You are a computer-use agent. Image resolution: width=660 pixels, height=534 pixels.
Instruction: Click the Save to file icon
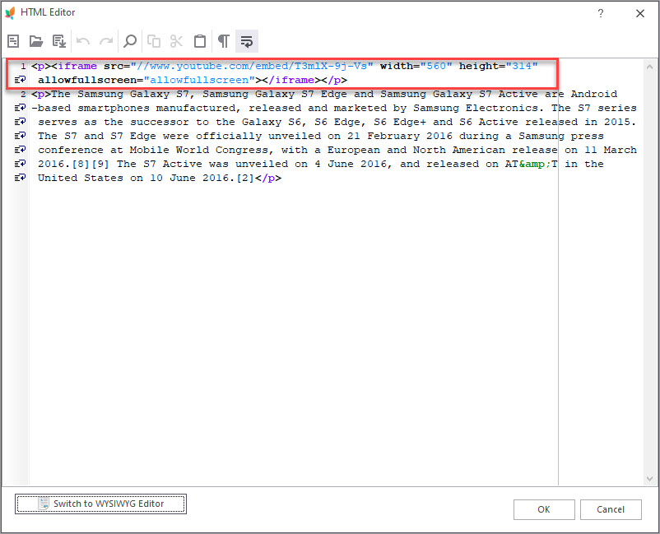59,41
